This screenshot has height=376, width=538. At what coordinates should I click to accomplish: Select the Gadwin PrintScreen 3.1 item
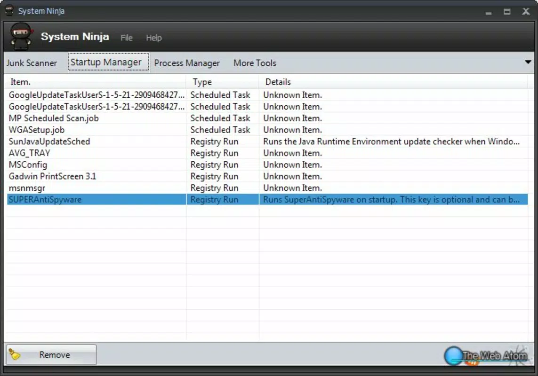267,177
